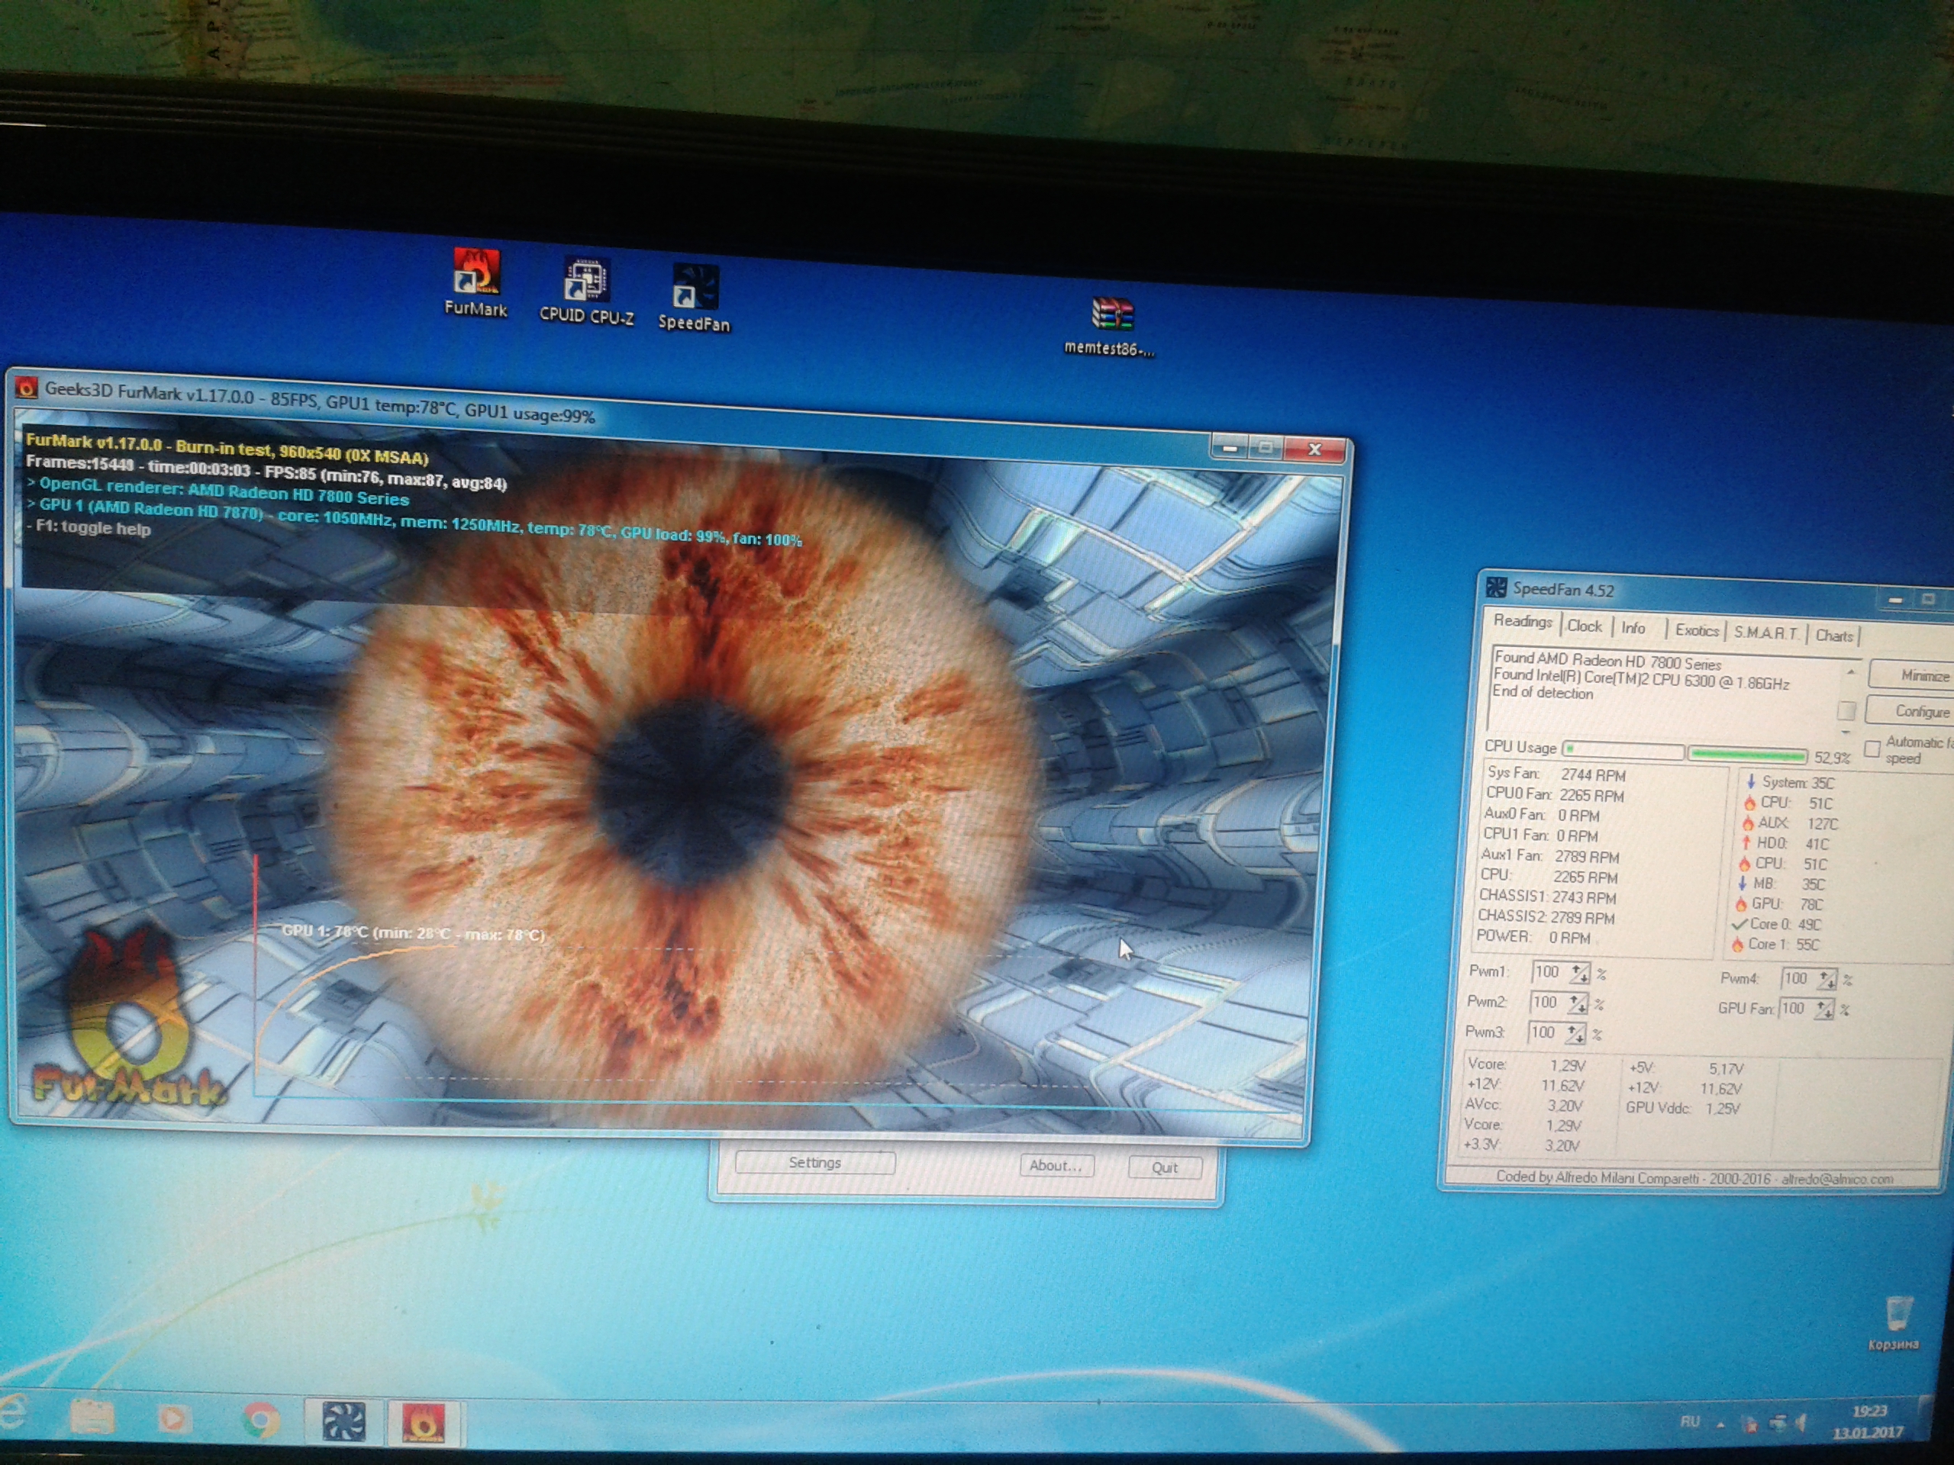The image size is (1954, 1465).
Task: Click Chrome icon in the taskbar
Action: click(x=260, y=1418)
